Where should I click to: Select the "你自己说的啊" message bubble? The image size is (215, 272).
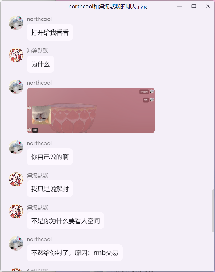pos(50,157)
